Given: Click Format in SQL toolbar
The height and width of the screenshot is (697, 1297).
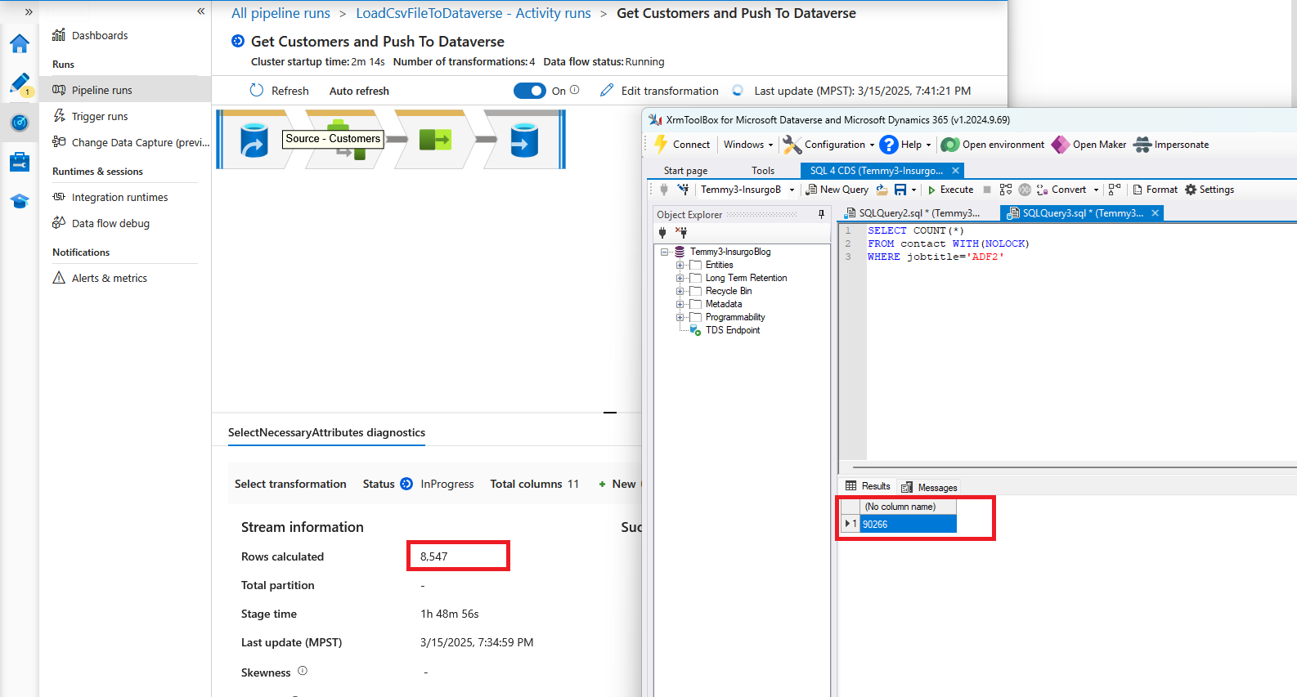Looking at the screenshot, I should pyautogui.click(x=1155, y=190).
